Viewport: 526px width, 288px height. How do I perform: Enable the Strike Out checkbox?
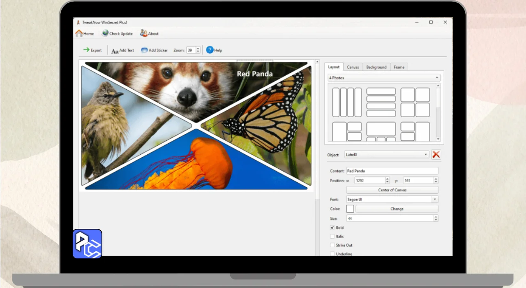332,245
